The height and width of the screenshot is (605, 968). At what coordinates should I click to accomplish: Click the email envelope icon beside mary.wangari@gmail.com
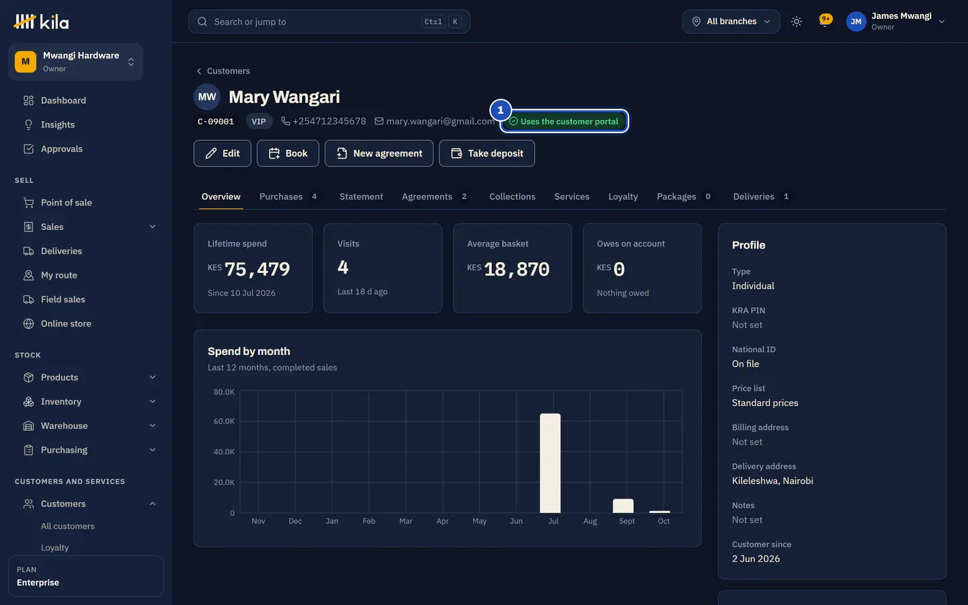pos(379,121)
